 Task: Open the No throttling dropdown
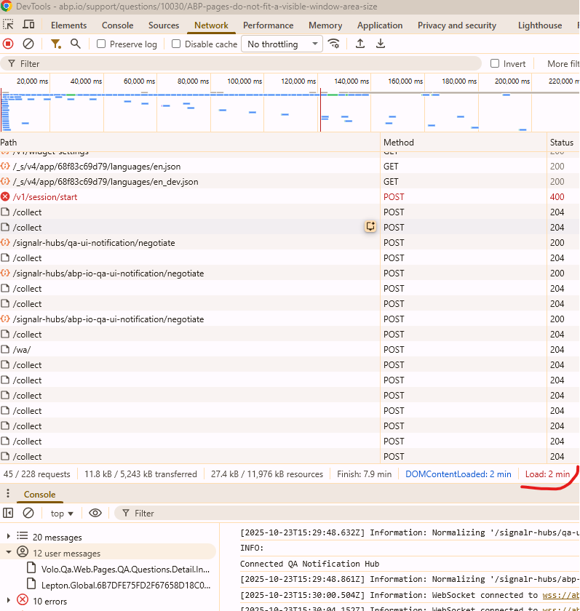coord(282,44)
